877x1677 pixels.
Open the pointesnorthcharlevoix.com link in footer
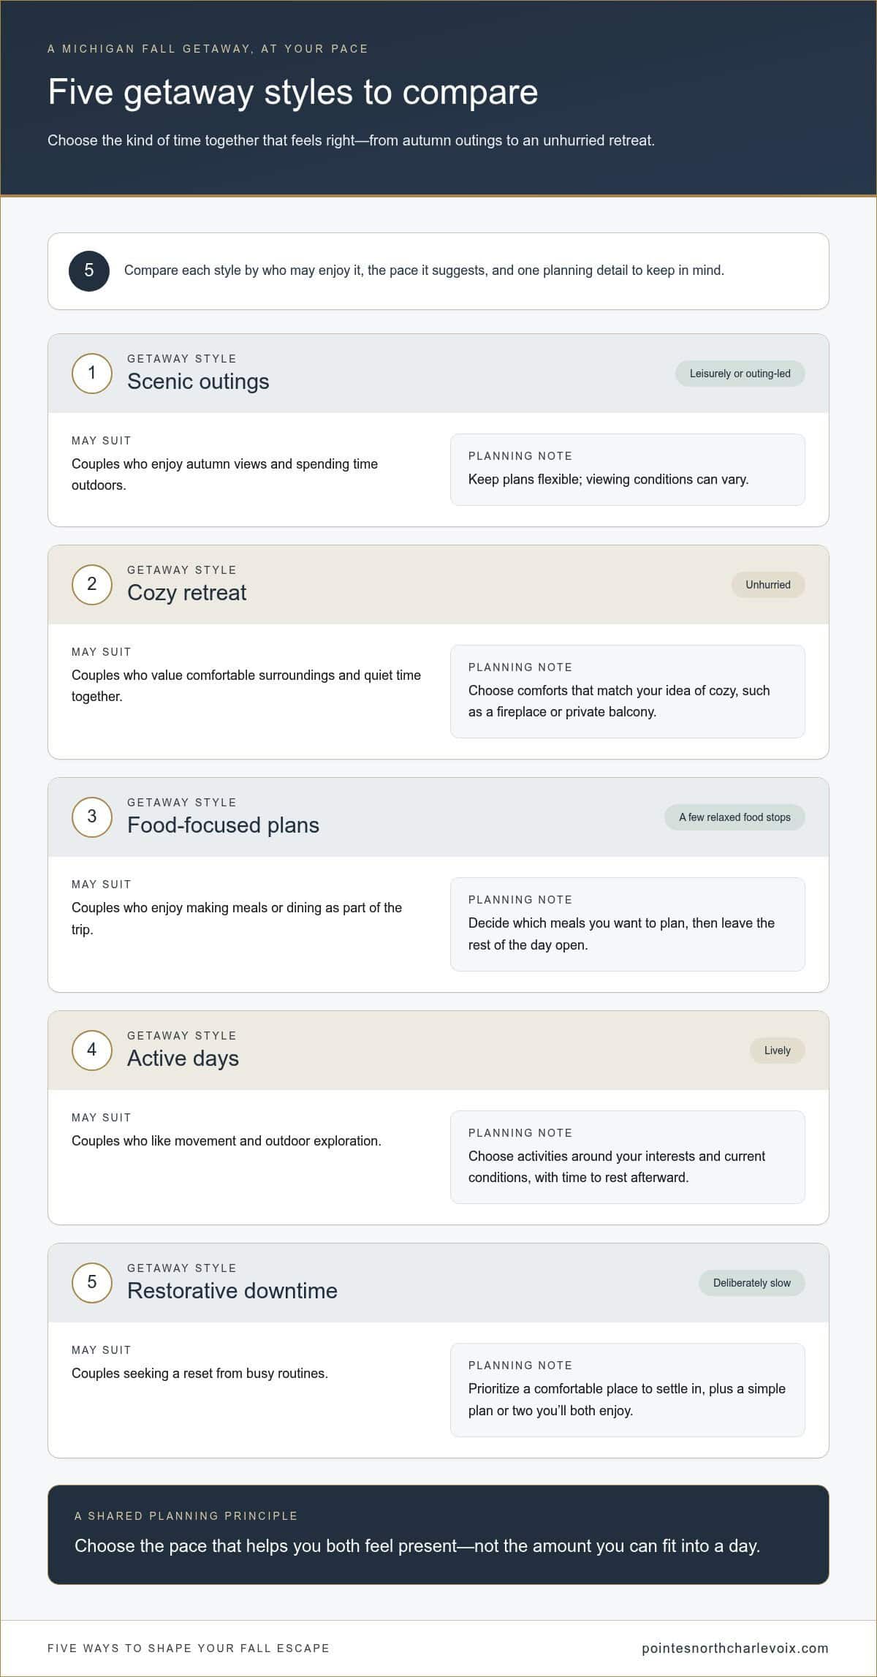735,1648
